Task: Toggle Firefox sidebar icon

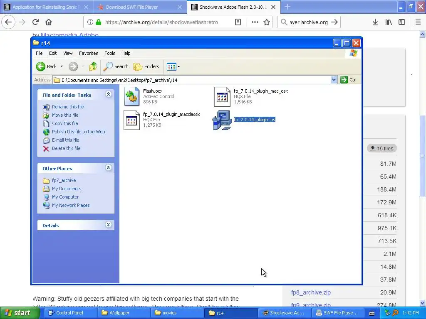Action: (x=402, y=22)
